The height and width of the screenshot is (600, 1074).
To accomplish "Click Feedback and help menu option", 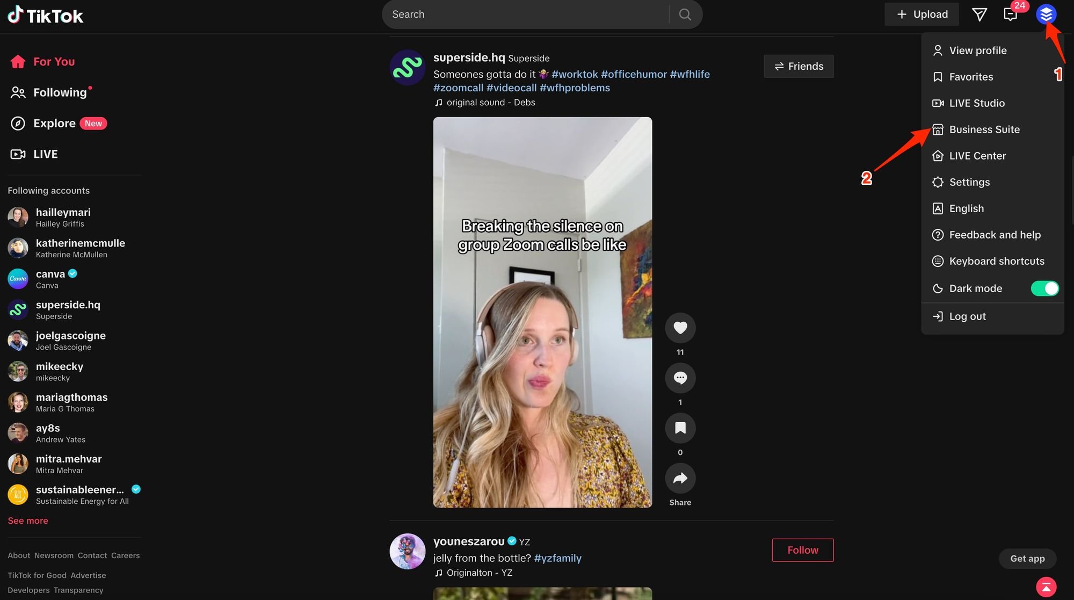I will coord(995,235).
